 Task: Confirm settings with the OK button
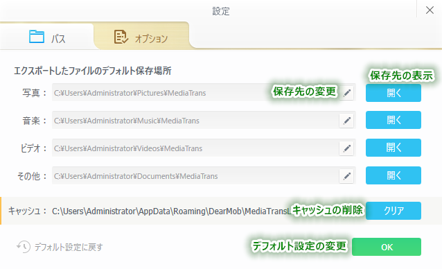tap(387, 247)
